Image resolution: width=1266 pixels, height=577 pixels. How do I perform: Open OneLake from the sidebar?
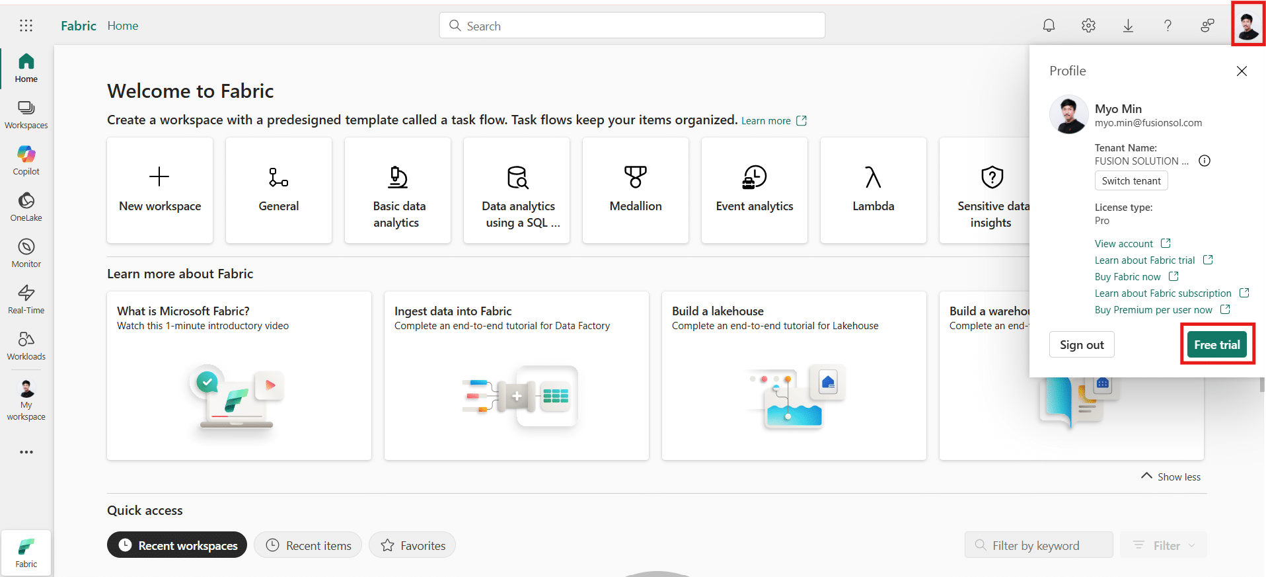point(26,207)
